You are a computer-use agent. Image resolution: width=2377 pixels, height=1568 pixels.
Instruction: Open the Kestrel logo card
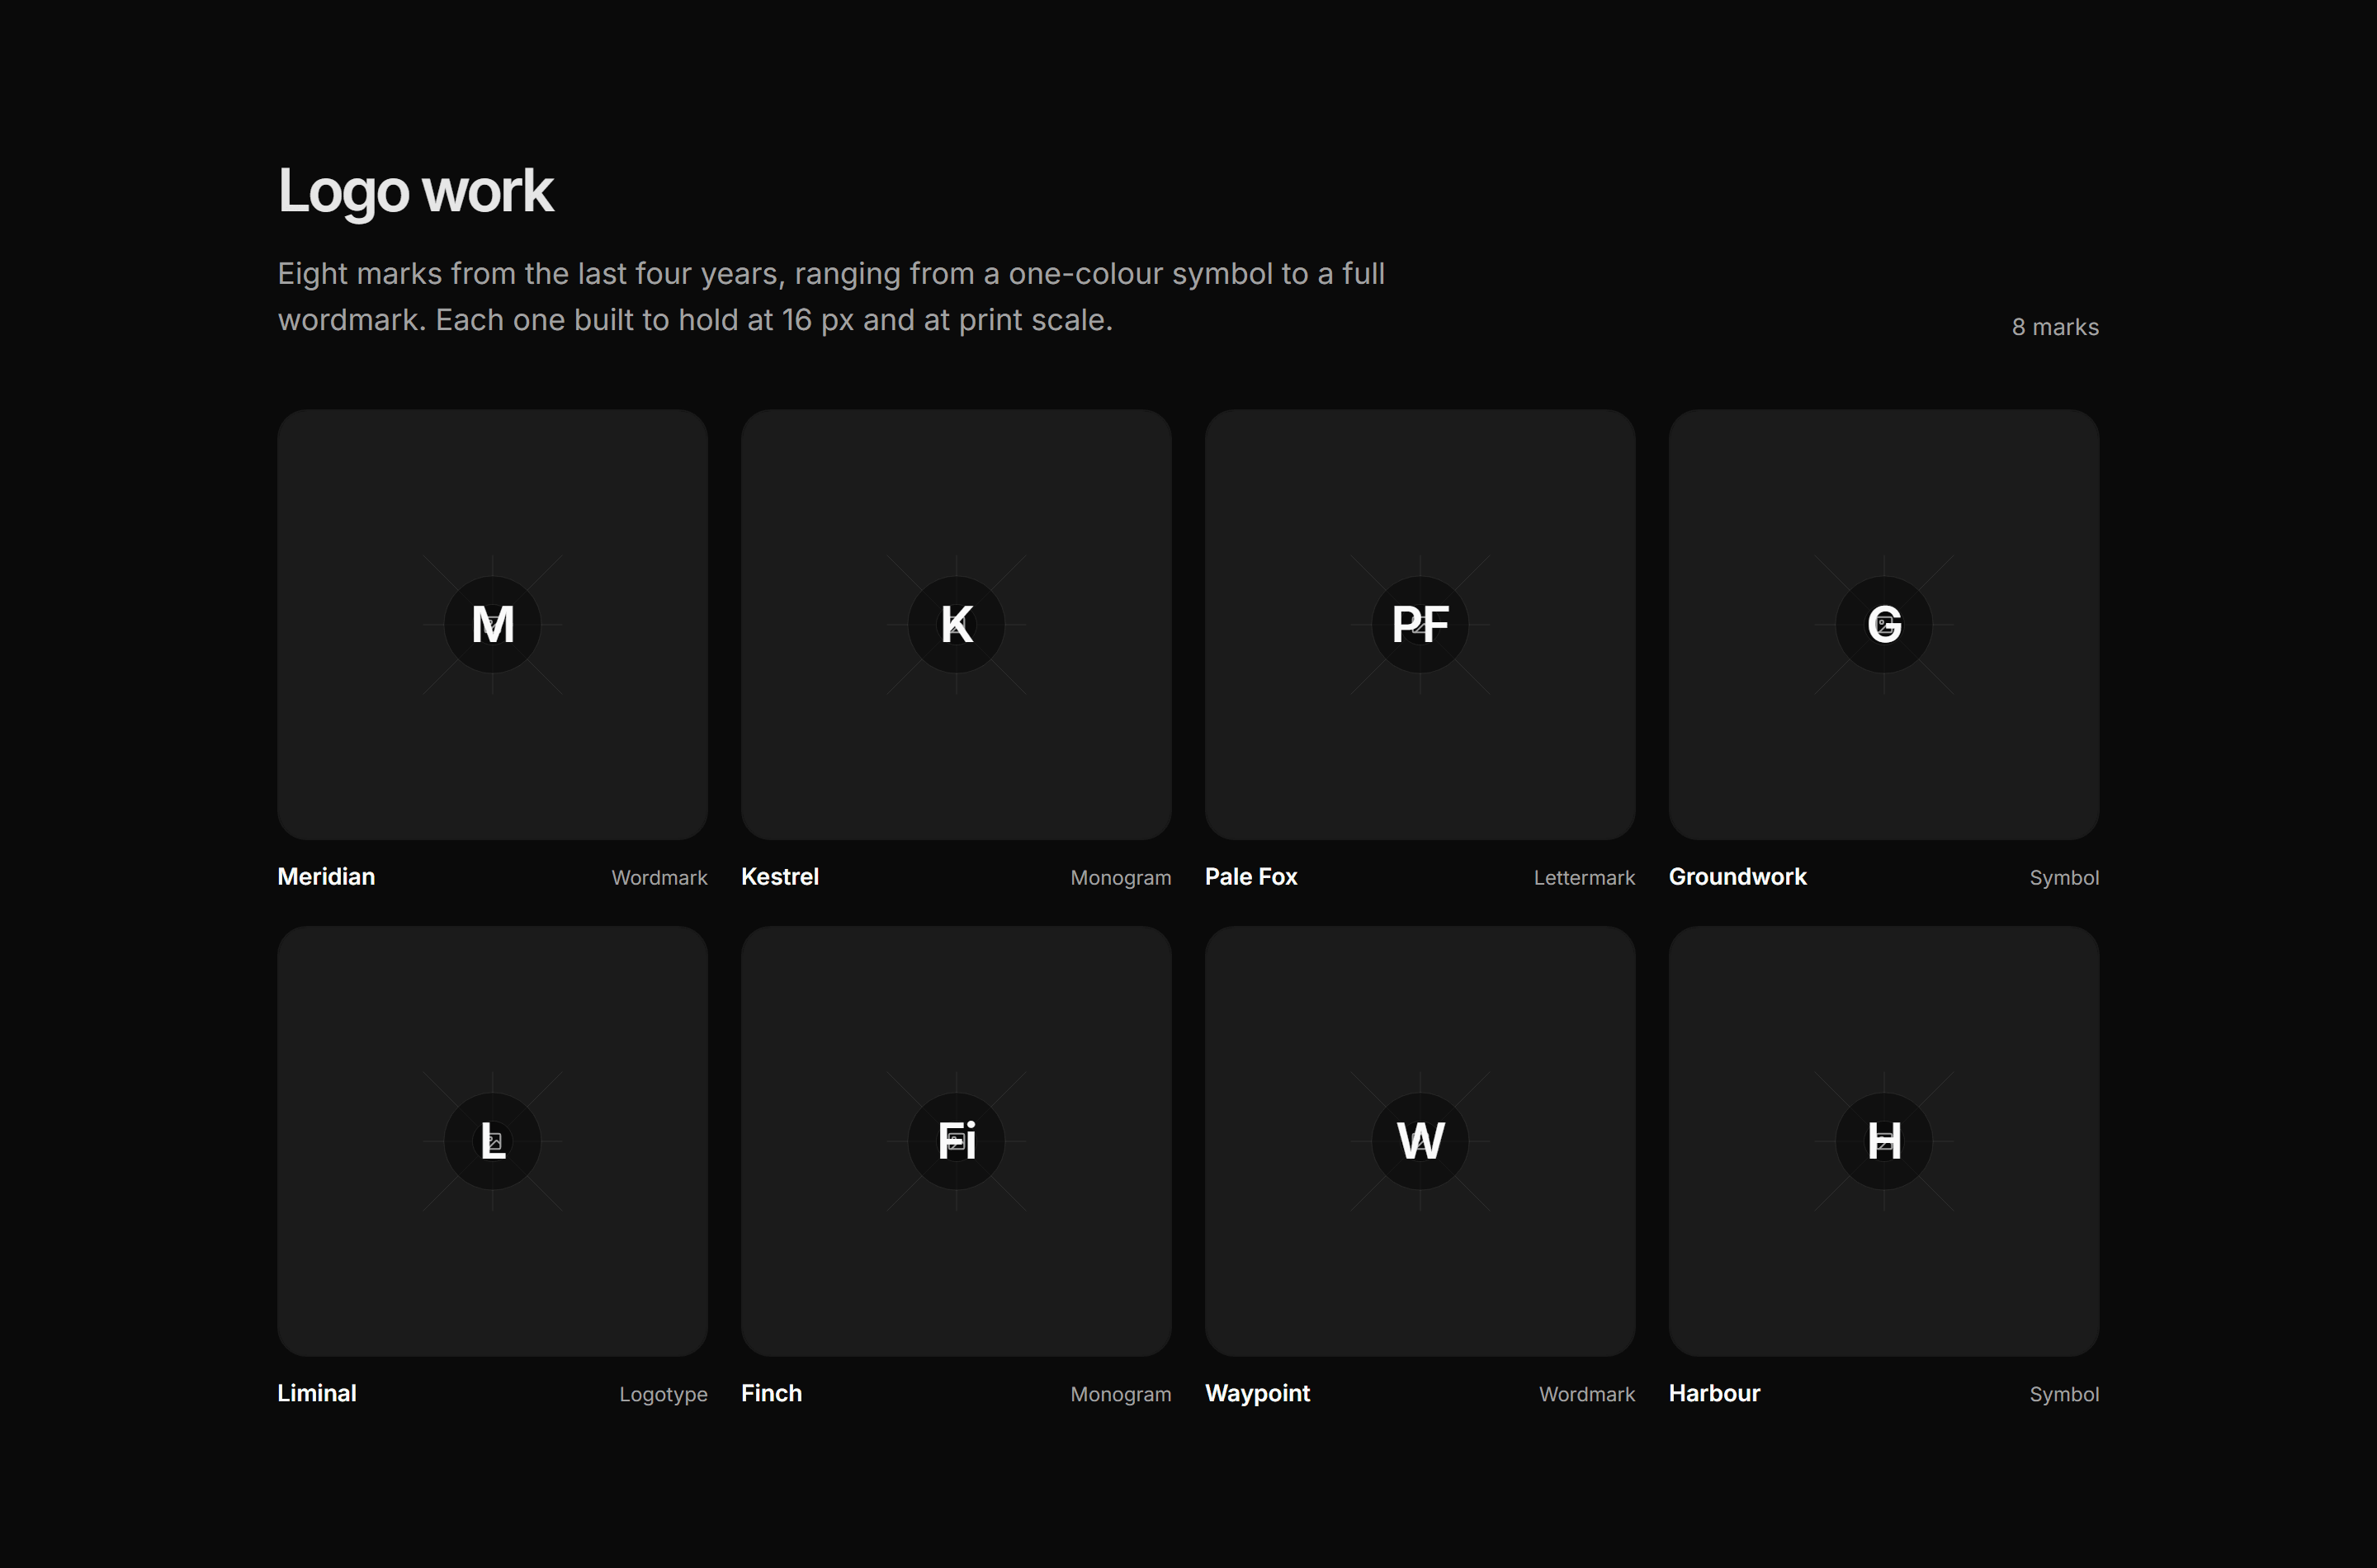pos(956,624)
